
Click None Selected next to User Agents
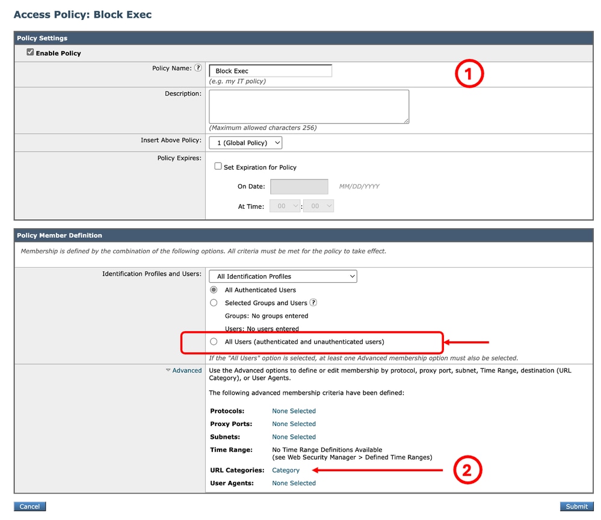pyautogui.click(x=294, y=483)
